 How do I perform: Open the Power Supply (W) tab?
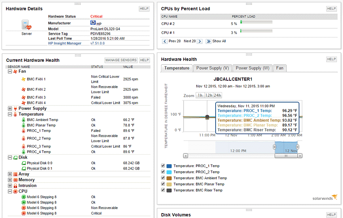click(252, 68)
